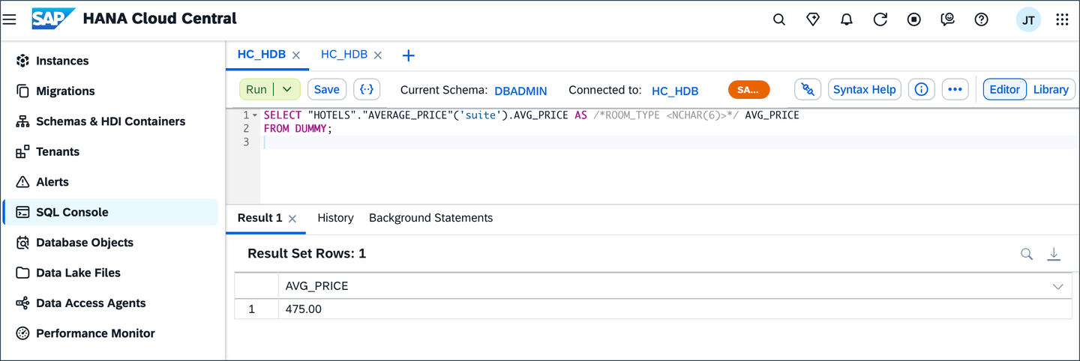Image resolution: width=1080 pixels, height=361 pixels.
Task: Expand the Run options dropdown arrow
Action: tap(287, 89)
